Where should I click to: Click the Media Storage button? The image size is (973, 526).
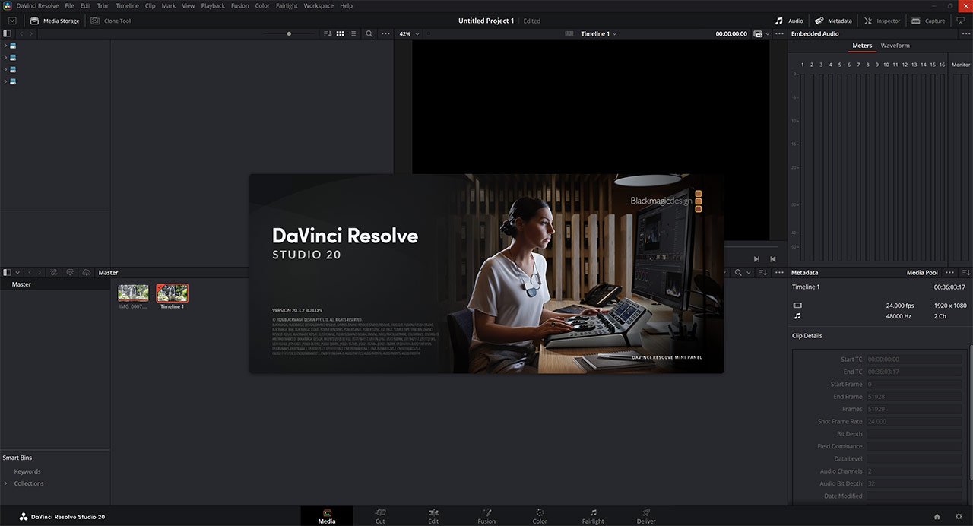coord(55,21)
